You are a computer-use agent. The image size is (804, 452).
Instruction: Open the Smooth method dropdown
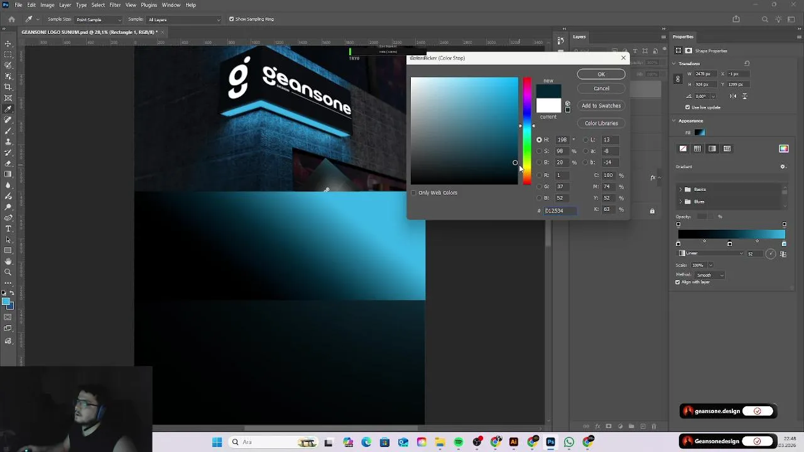[710, 275]
